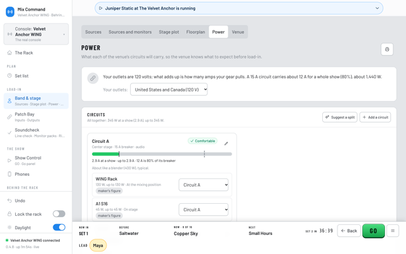Open A1 S16 circuit assignment dropdown
This screenshot has width=406, height=254.
click(204, 210)
